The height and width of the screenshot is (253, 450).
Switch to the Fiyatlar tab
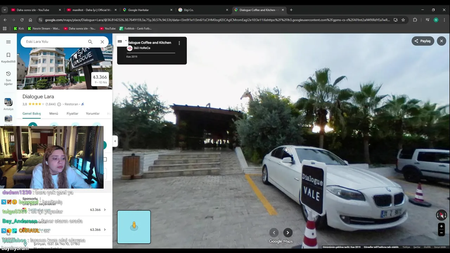click(72, 113)
